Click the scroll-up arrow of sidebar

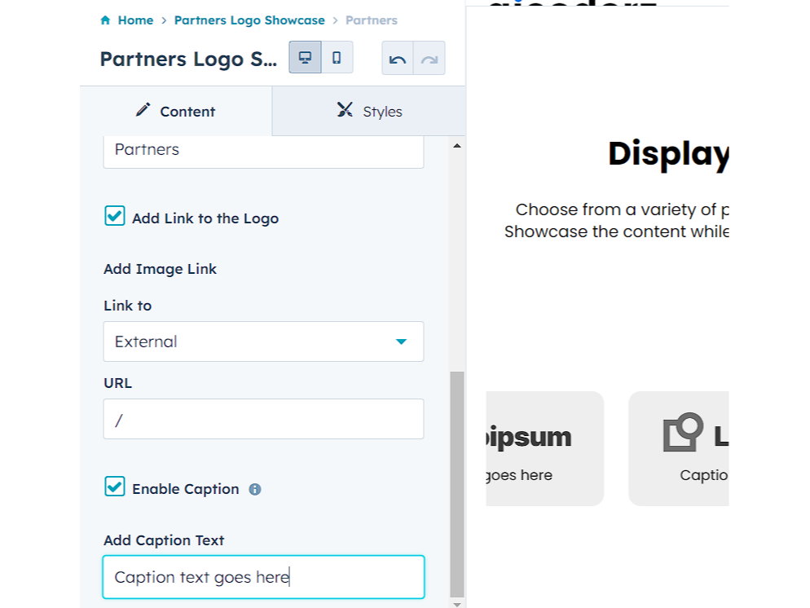coord(456,146)
